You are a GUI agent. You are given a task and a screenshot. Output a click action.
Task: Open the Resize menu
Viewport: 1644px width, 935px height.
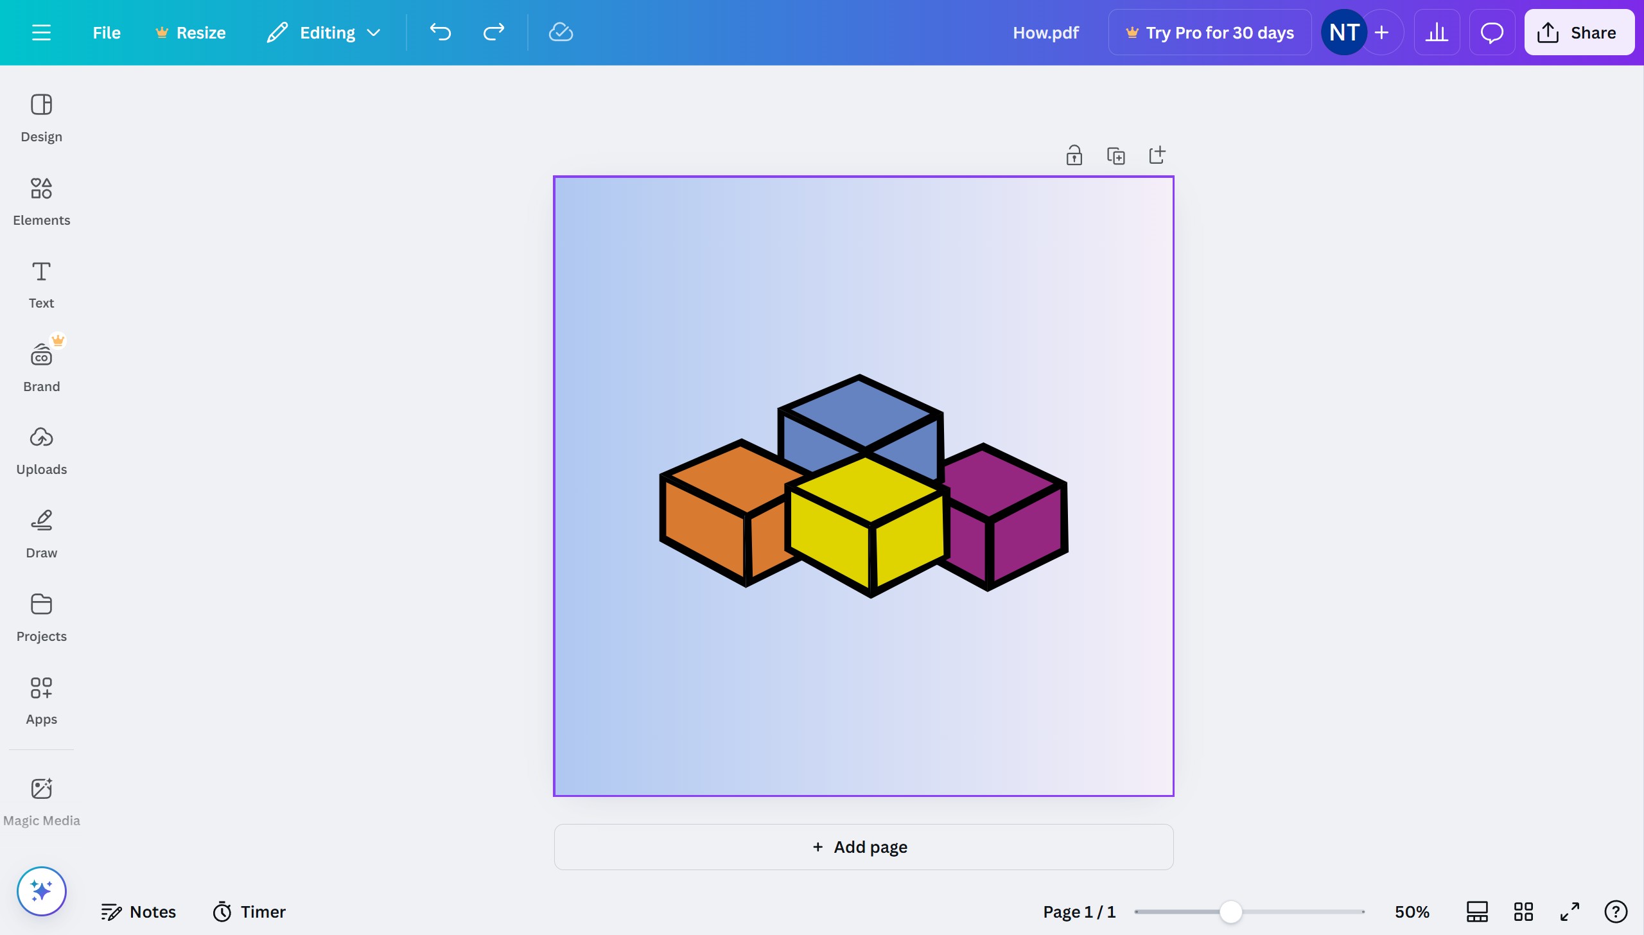191,32
